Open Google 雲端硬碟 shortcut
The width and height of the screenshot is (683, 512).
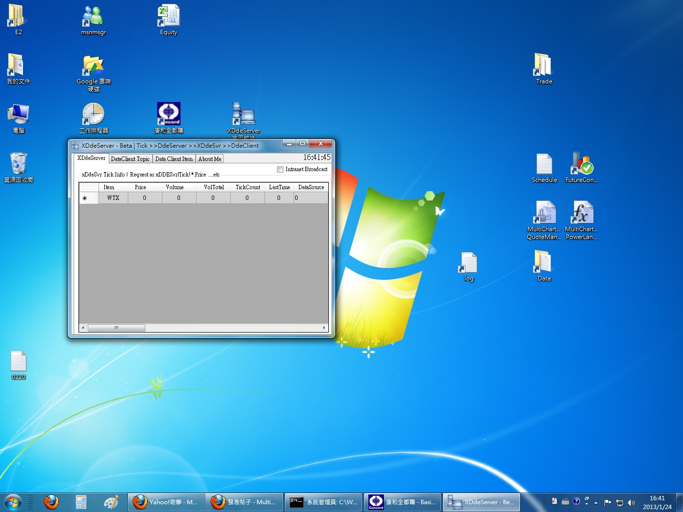[93, 73]
